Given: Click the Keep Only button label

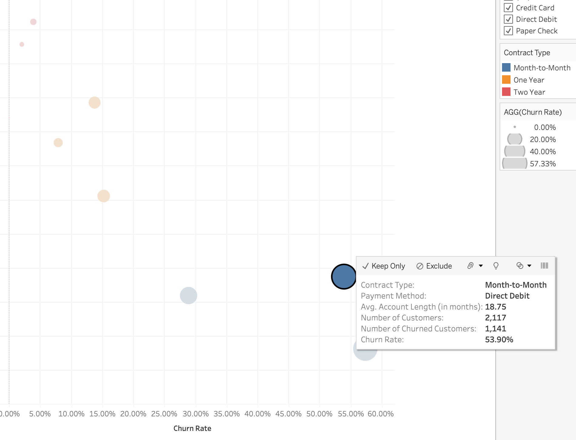Looking at the screenshot, I should [388, 266].
